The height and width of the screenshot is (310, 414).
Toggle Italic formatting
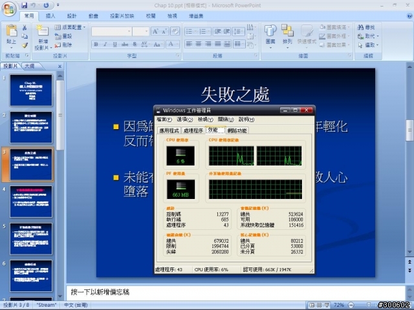tap(105, 45)
